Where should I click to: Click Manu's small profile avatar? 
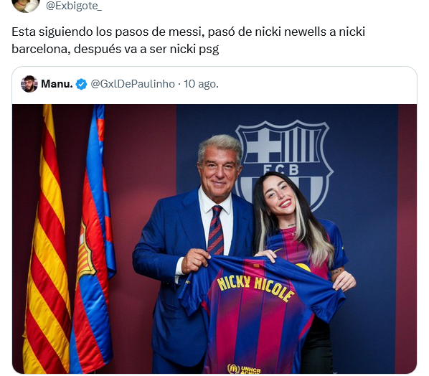[x=29, y=84]
